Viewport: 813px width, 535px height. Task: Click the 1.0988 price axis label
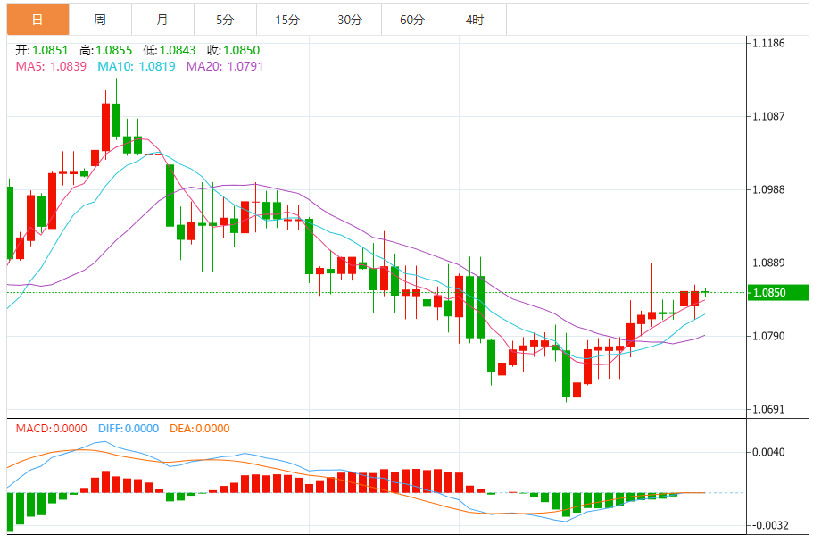coord(769,189)
